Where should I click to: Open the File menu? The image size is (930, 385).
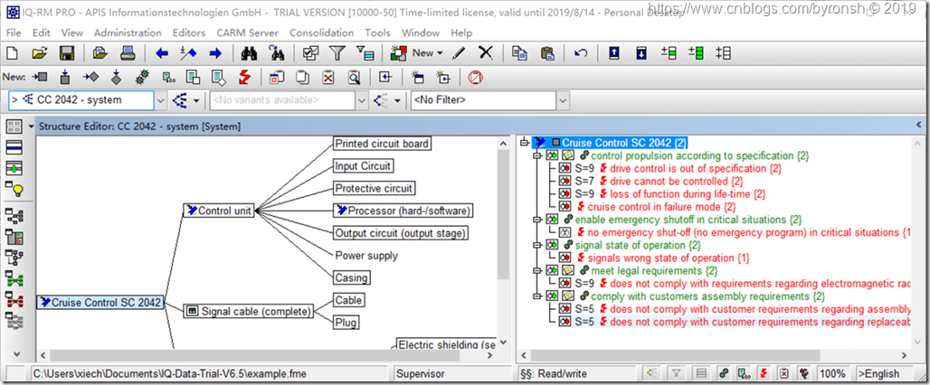coord(13,33)
